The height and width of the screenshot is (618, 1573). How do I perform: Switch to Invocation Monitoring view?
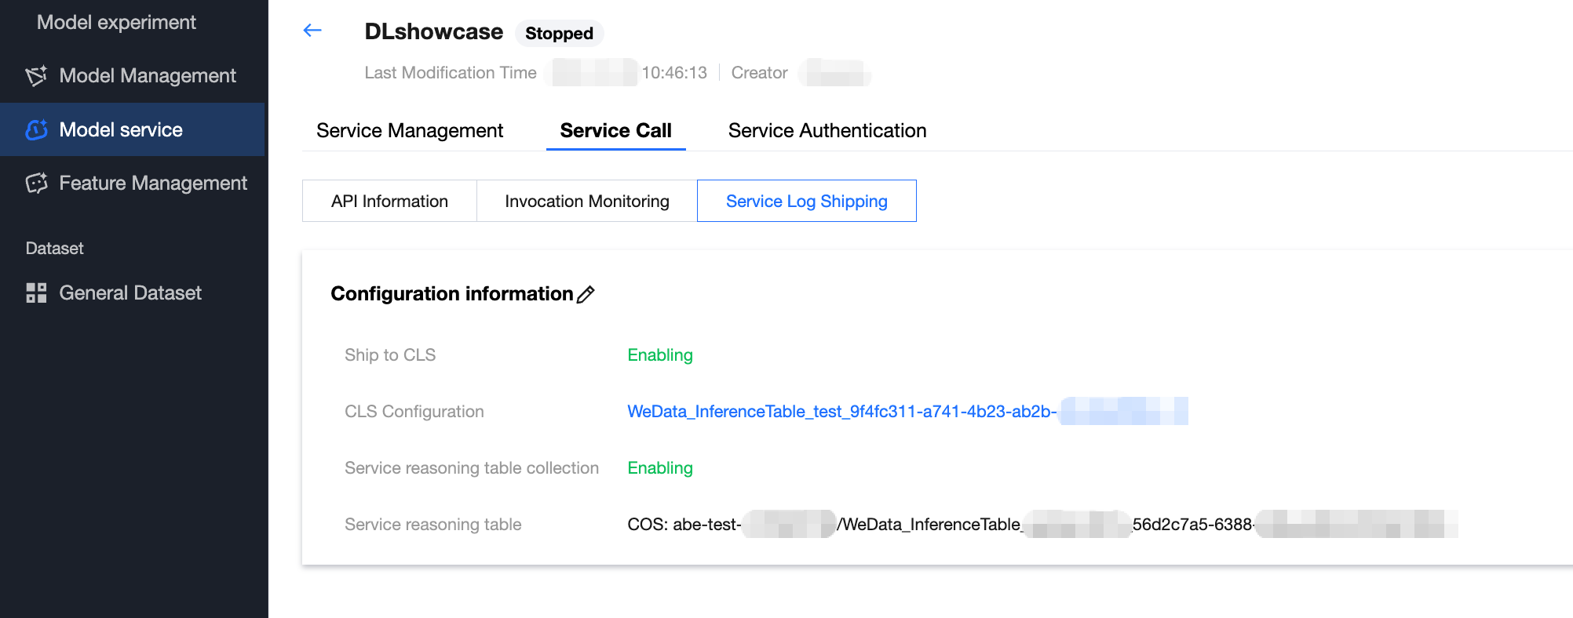pos(587,201)
